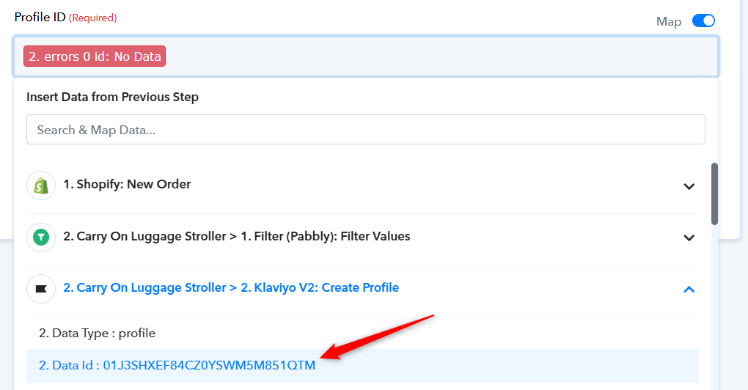Expand the Shopify: New Order step
This screenshot has height=390, width=748.
689,186
